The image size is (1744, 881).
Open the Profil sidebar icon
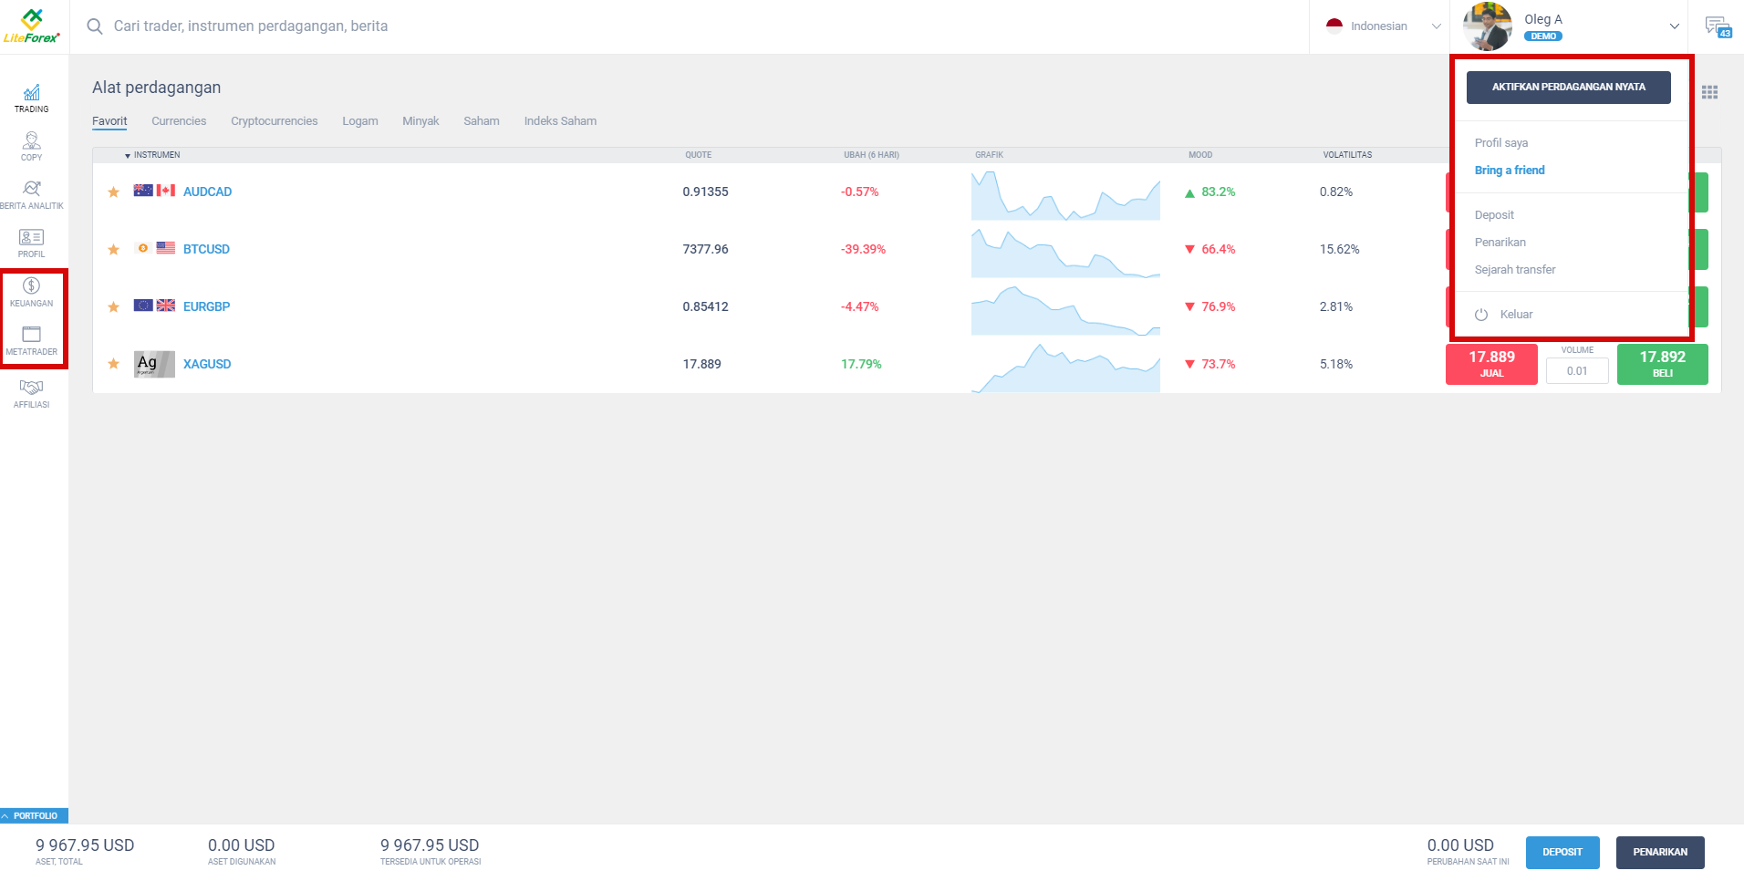(31, 242)
